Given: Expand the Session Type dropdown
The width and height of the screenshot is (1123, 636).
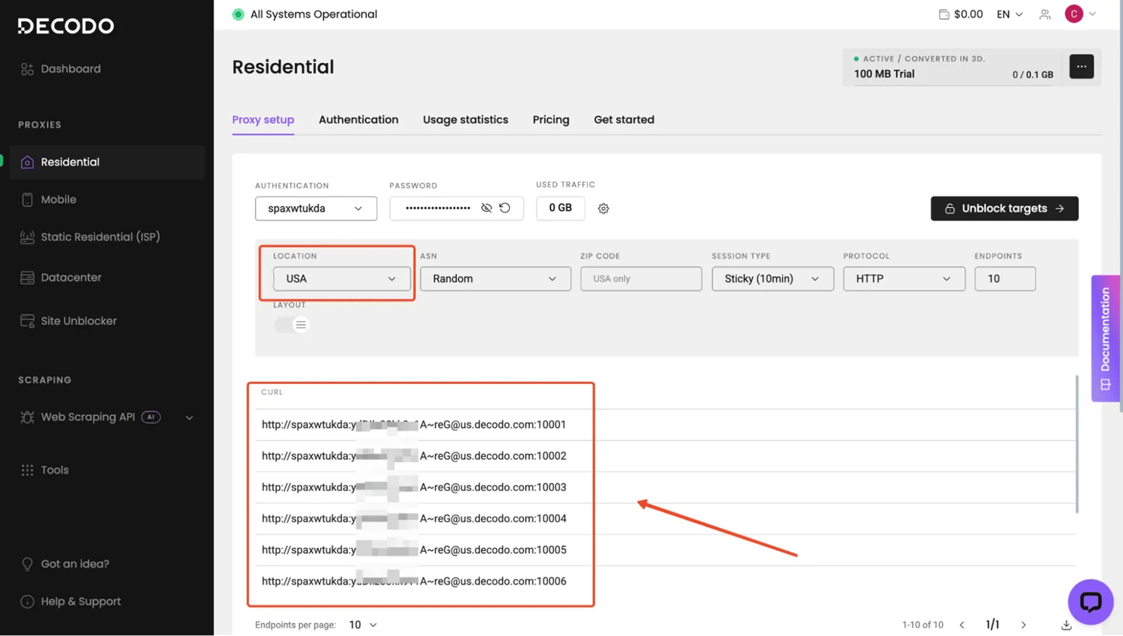Looking at the screenshot, I should [x=772, y=279].
